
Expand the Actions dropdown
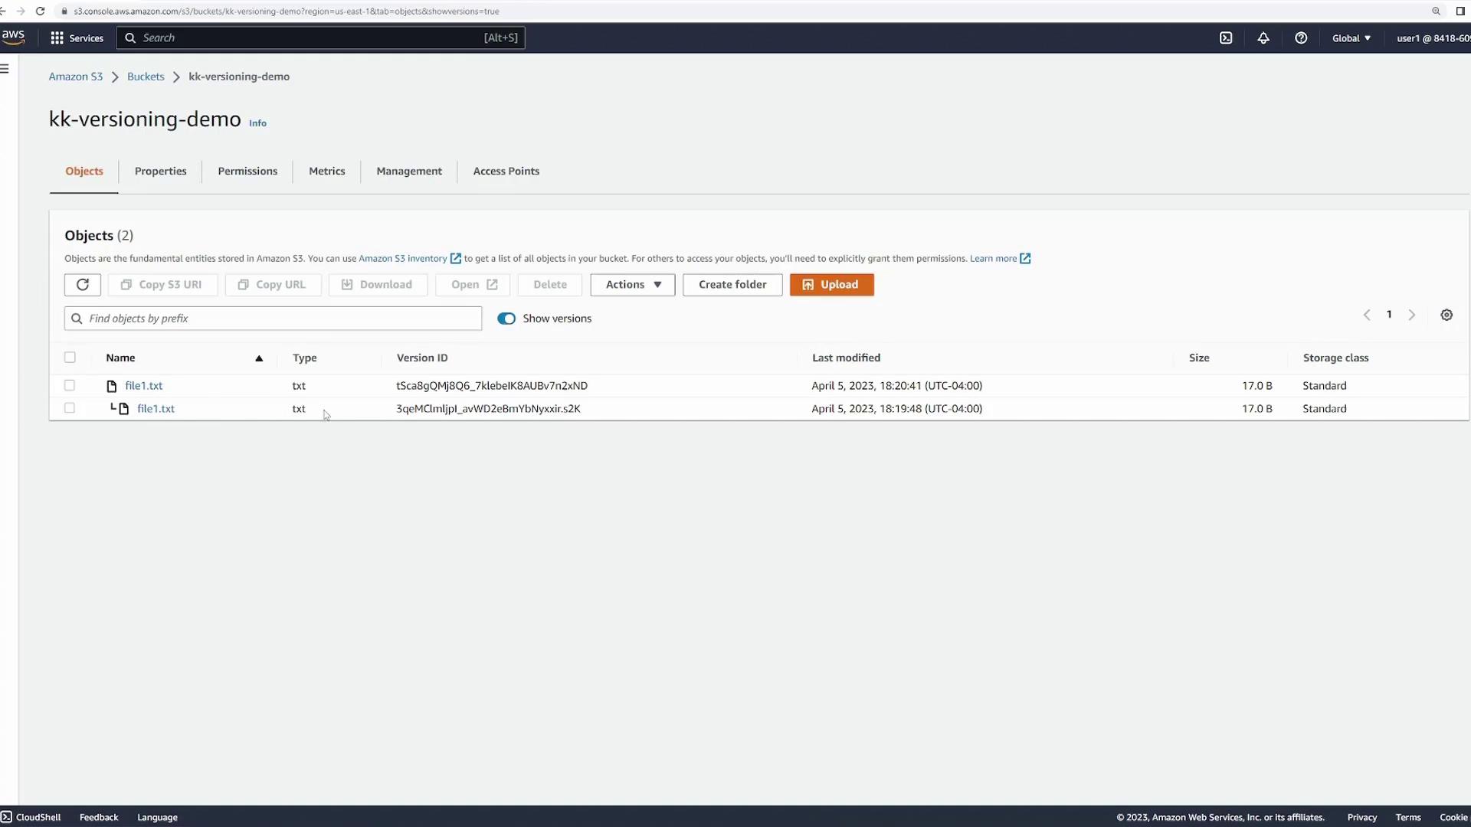pos(632,285)
